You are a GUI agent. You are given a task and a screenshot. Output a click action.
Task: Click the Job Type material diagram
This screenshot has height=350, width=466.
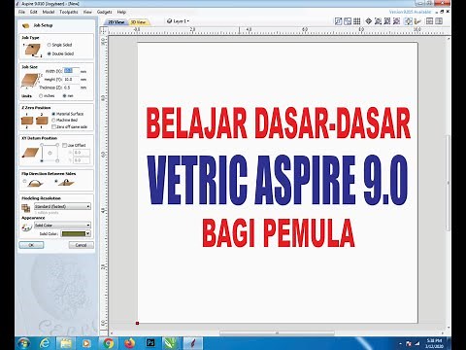(33, 50)
